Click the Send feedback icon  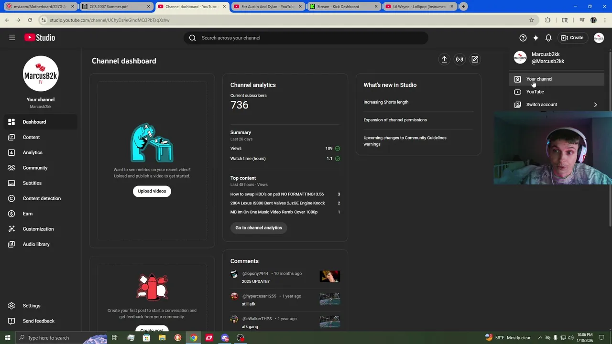[x=11, y=321]
